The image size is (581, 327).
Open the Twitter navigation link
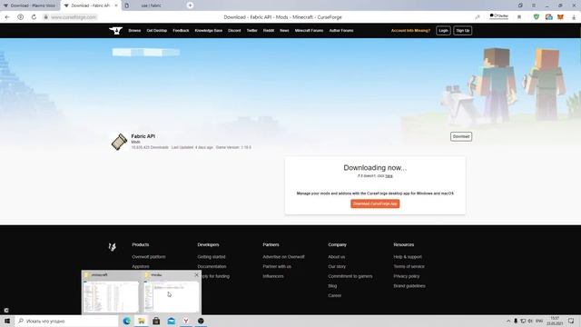tap(252, 31)
